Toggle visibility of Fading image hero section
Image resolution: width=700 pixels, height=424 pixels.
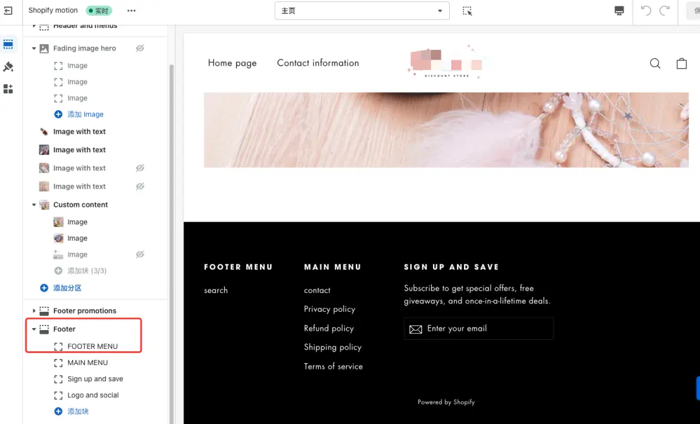click(x=140, y=48)
